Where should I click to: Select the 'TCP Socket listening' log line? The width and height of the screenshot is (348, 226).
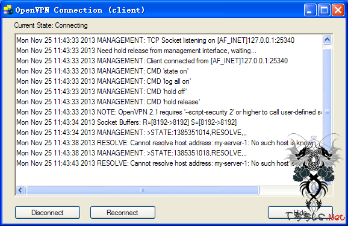click(x=155, y=40)
